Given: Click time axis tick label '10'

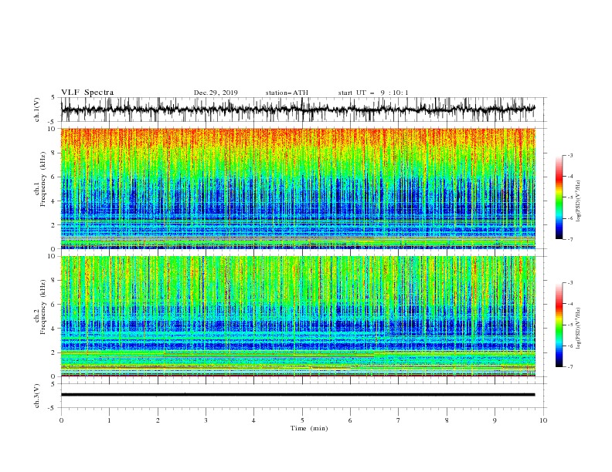Looking at the screenshot, I should coord(543,420).
